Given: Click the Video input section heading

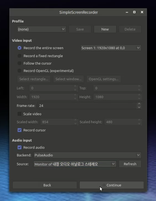Looking at the screenshot, I should pos(22,40).
